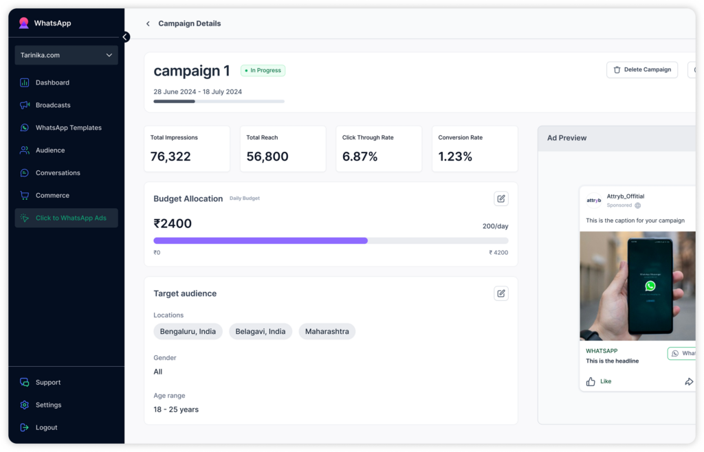Click the Belagavi, India location chip
Image resolution: width=704 pixels, height=452 pixels.
pyautogui.click(x=261, y=331)
